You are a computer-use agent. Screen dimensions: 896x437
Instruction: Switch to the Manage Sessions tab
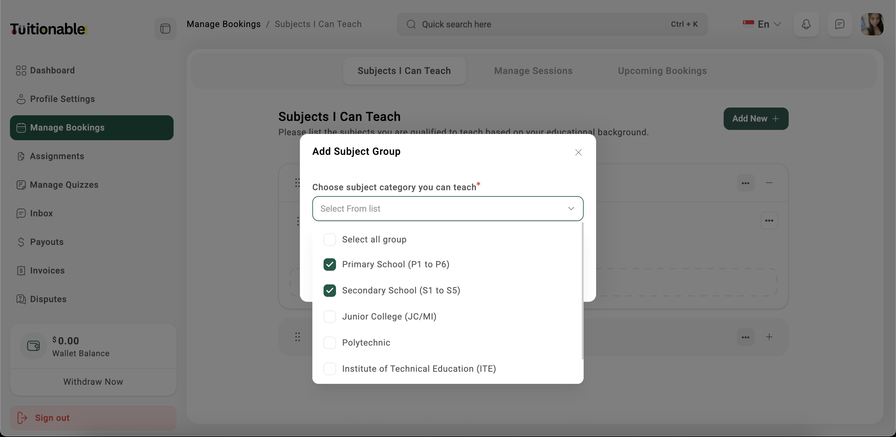click(533, 71)
